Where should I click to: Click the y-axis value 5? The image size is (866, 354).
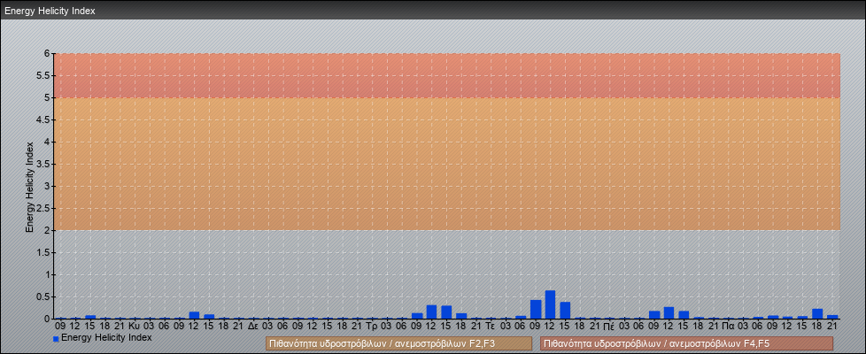(47, 97)
